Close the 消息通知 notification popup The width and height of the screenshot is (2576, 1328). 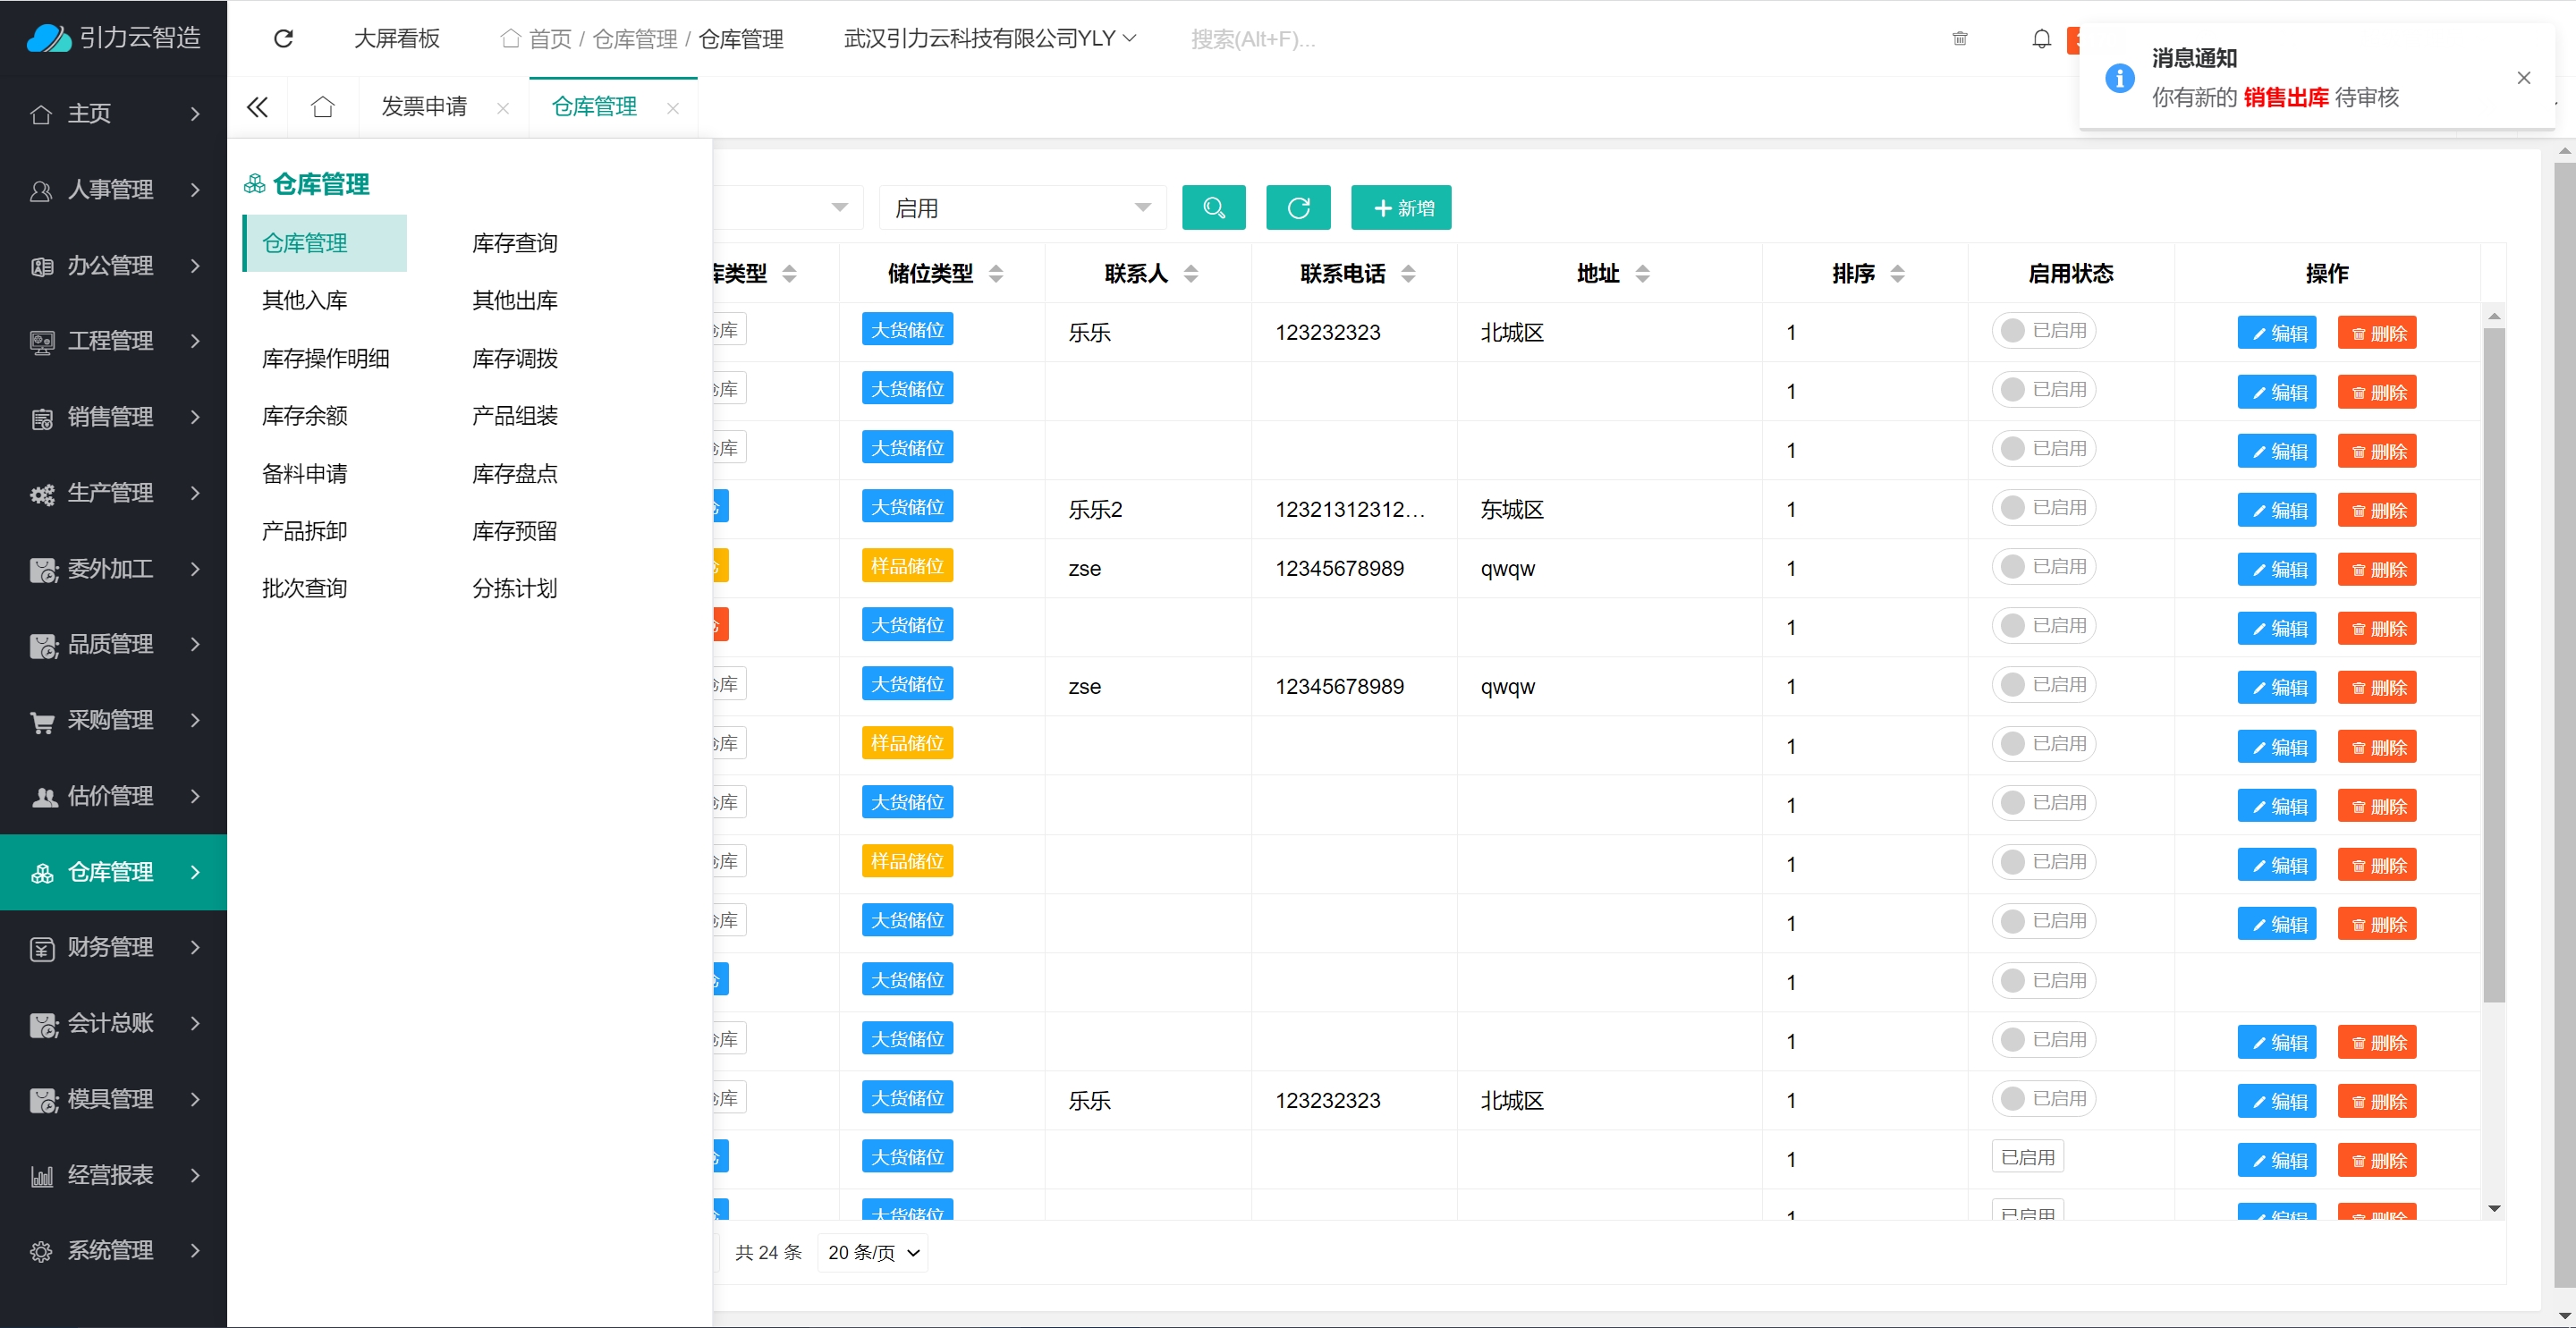coord(2523,78)
